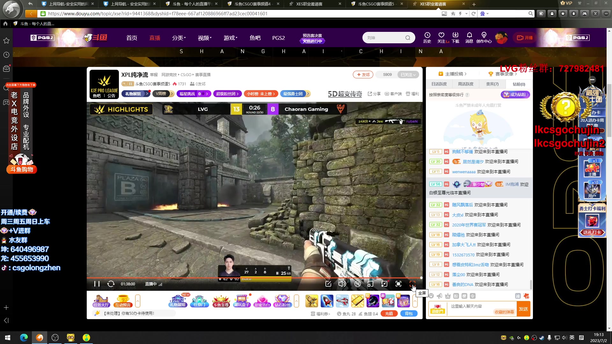Send the airplane gift
This screenshot has height=344, width=612.
click(342, 301)
